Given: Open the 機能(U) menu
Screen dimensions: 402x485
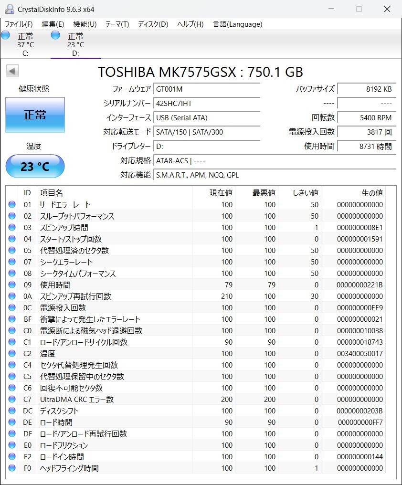Looking at the screenshot, I should [x=85, y=24].
